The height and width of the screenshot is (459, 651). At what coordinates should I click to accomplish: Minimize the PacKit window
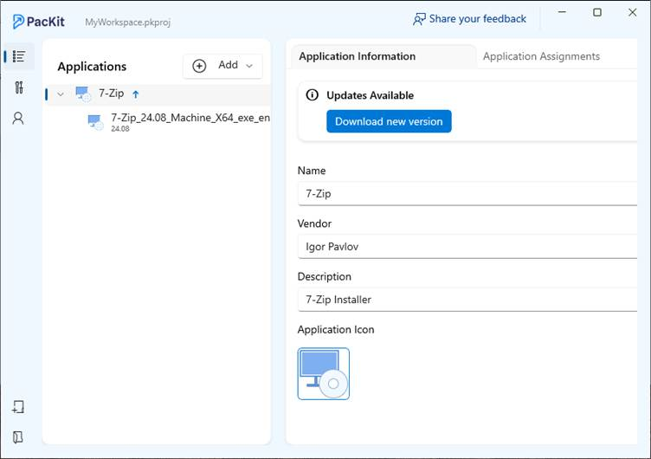click(x=562, y=12)
